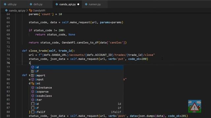
Task: Click the class symbol icon in breadcrumb
Action: coord(31,10)
